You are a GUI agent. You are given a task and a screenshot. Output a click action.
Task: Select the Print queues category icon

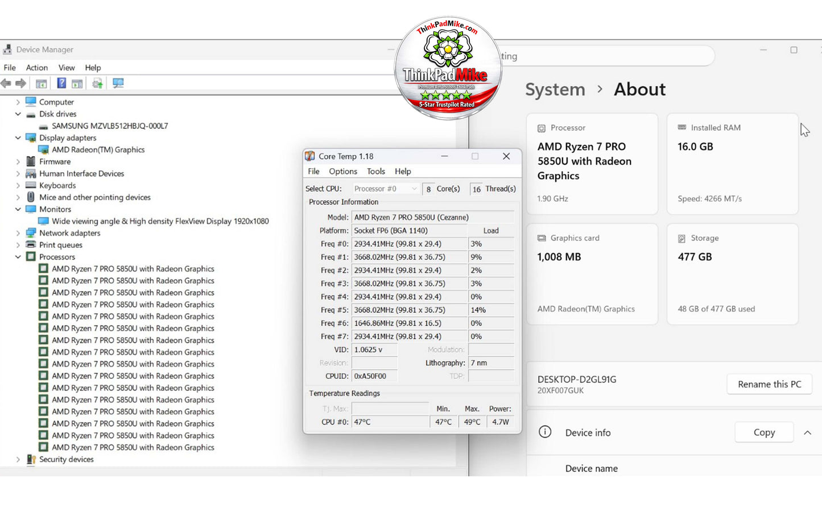[x=31, y=245]
